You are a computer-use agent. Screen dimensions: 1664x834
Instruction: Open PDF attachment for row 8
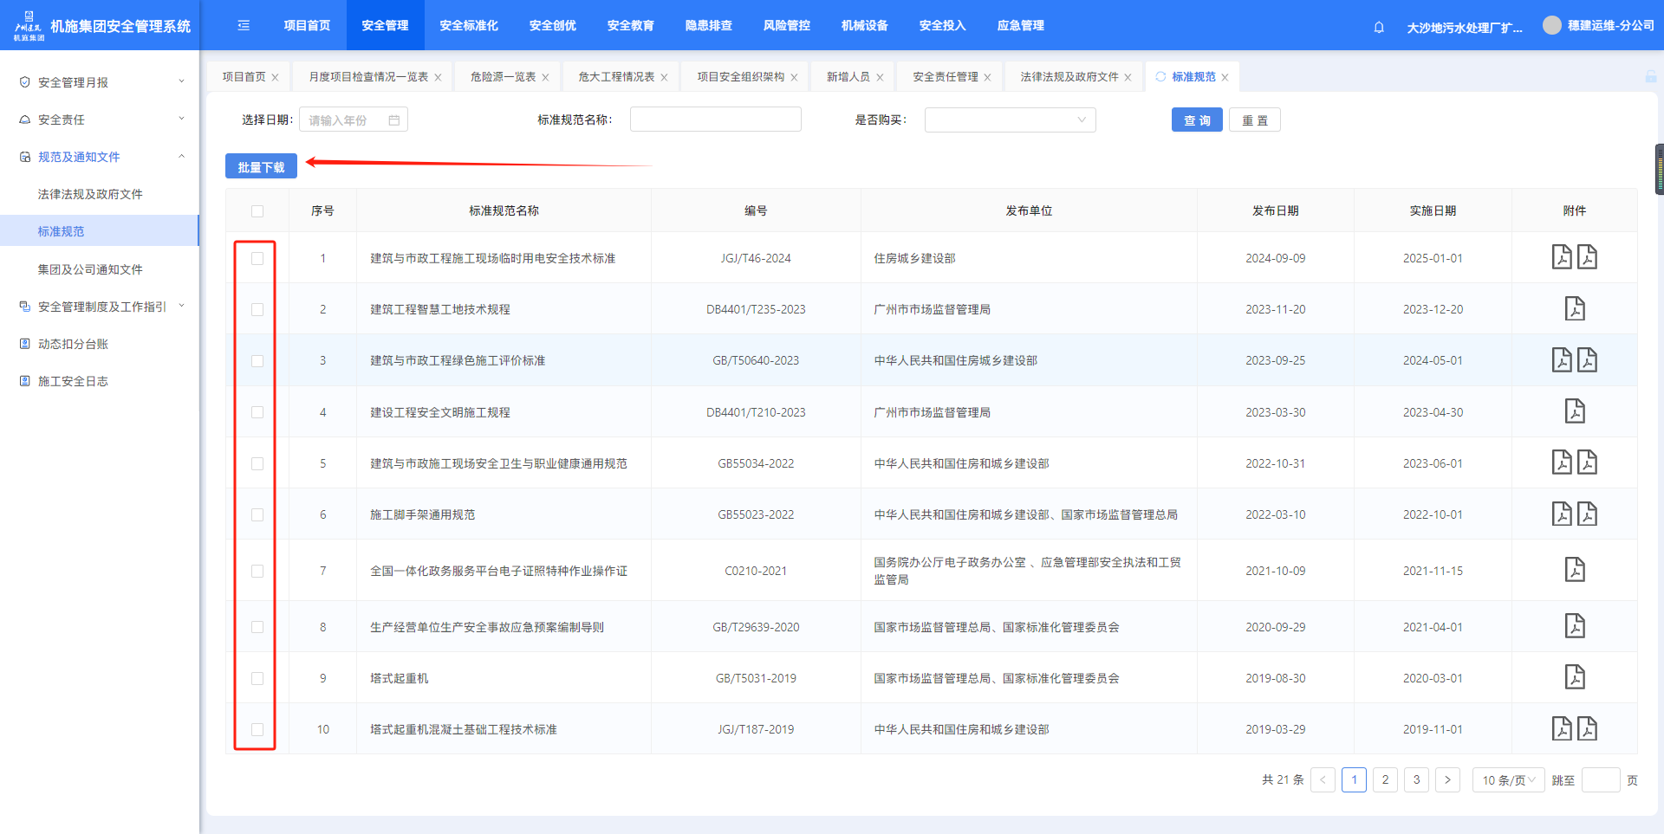(1574, 626)
